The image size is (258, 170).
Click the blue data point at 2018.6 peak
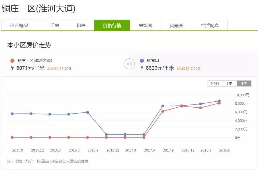pos(219,101)
